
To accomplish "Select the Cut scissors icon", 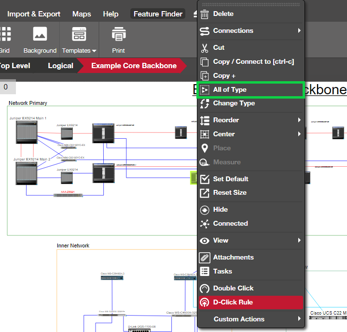I will click(x=205, y=48).
